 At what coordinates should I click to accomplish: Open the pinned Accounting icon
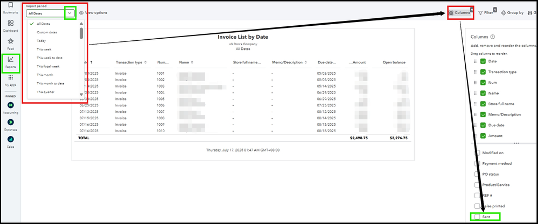(x=11, y=105)
